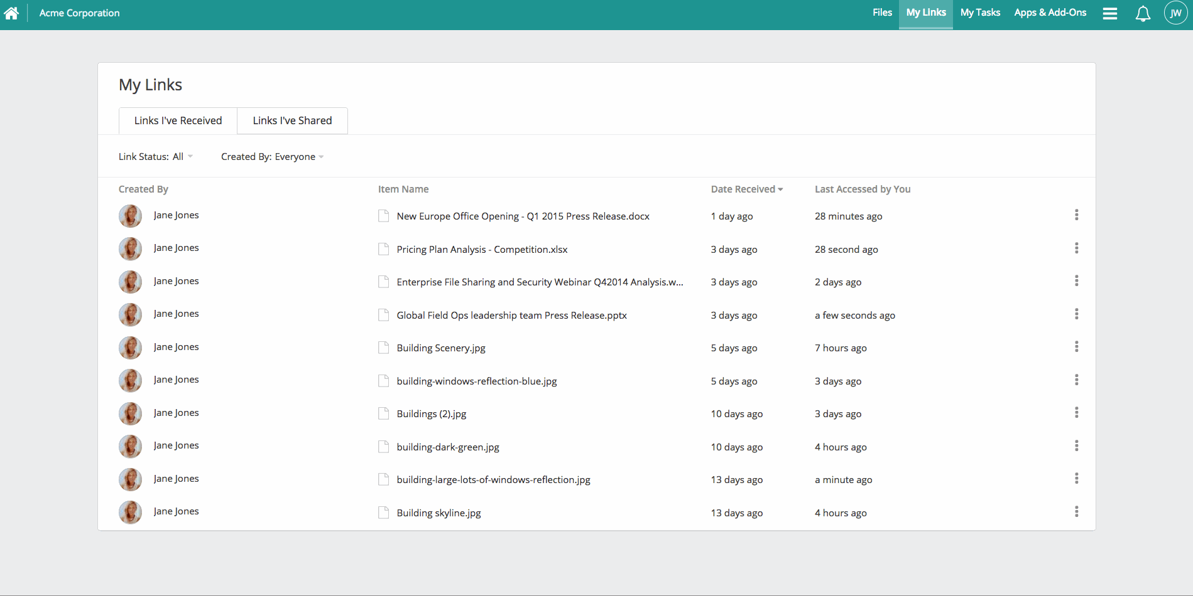Expand the Link Status filter dropdown

156,157
